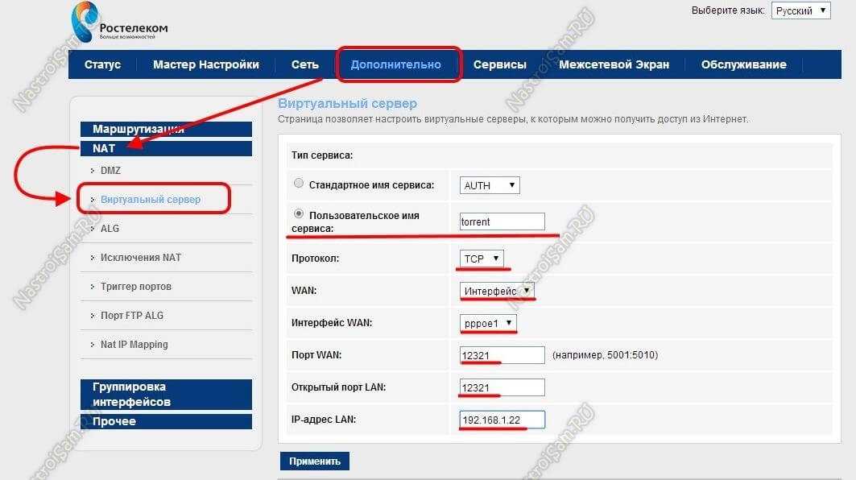The height and width of the screenshot is (480, 856).
Task: Open the Сервисы tab
Action: [x=499, y=64]
